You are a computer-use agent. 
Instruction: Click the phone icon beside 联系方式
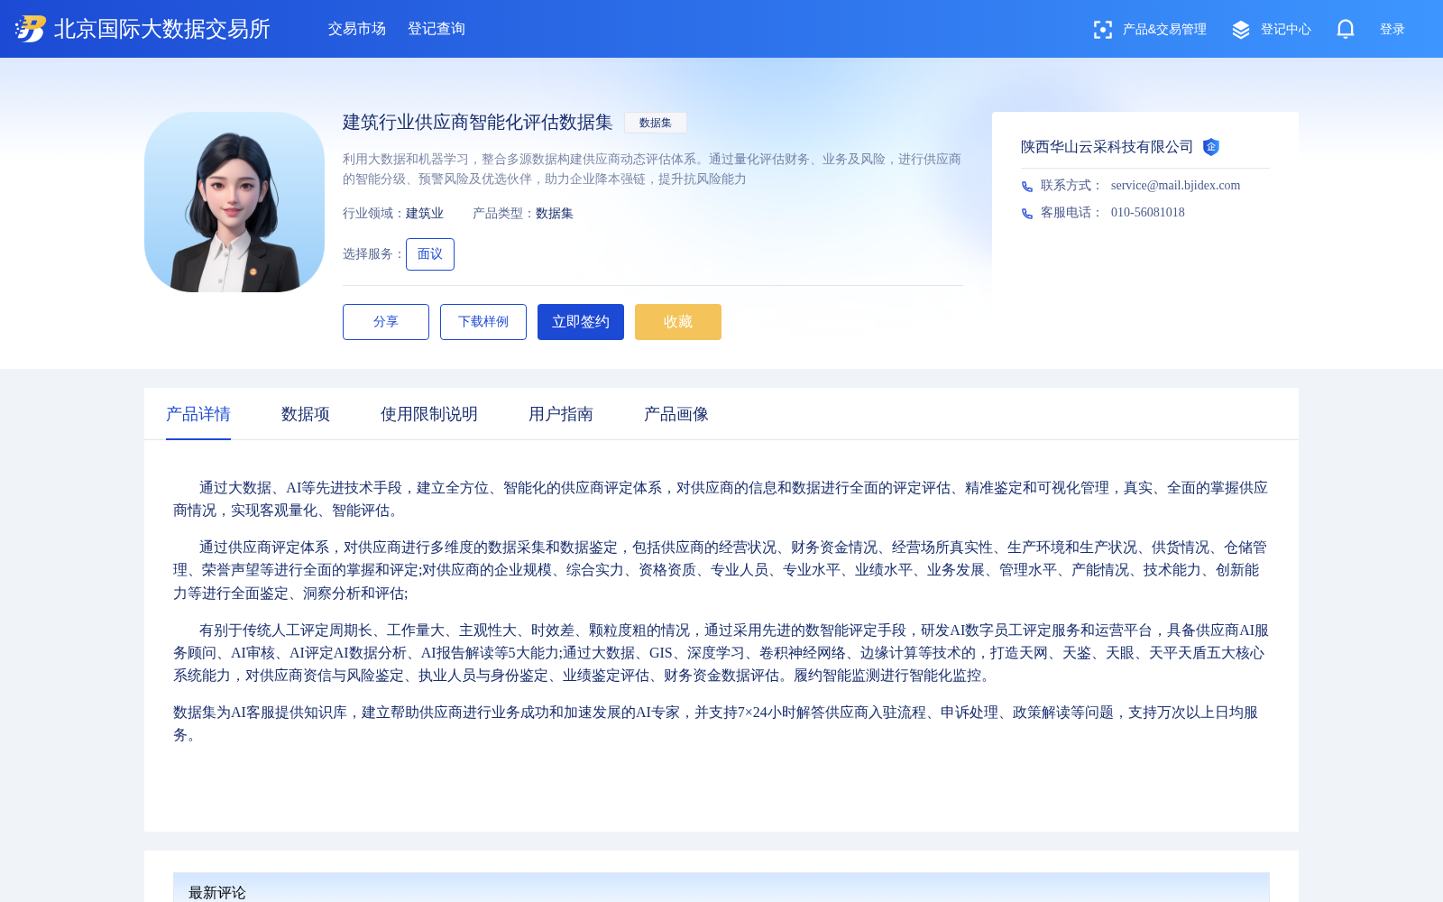[1027, 186]
